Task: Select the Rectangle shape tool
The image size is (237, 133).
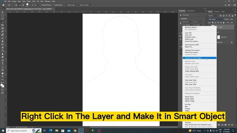Action: 3,70
